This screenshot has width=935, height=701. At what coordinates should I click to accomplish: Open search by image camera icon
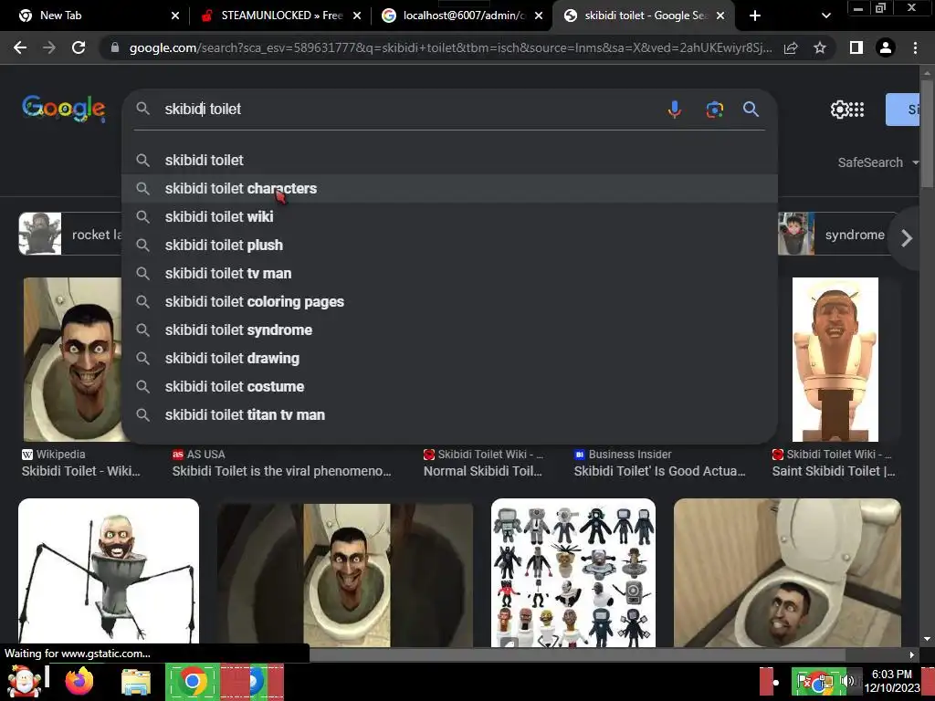point(714,110)
